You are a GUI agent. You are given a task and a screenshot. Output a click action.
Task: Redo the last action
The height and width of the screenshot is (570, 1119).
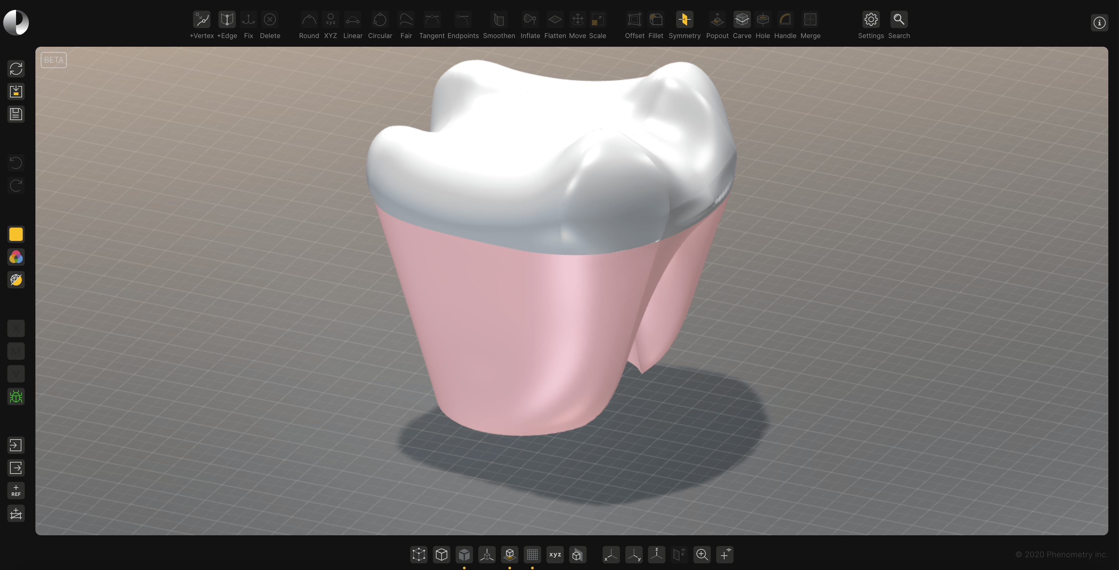point(16,186)
